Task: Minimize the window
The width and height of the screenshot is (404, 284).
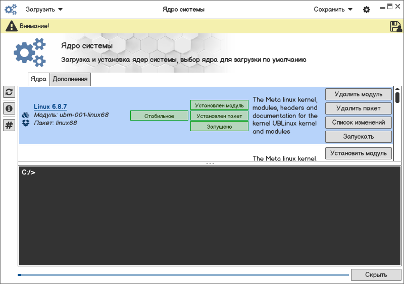Action: 383,8
